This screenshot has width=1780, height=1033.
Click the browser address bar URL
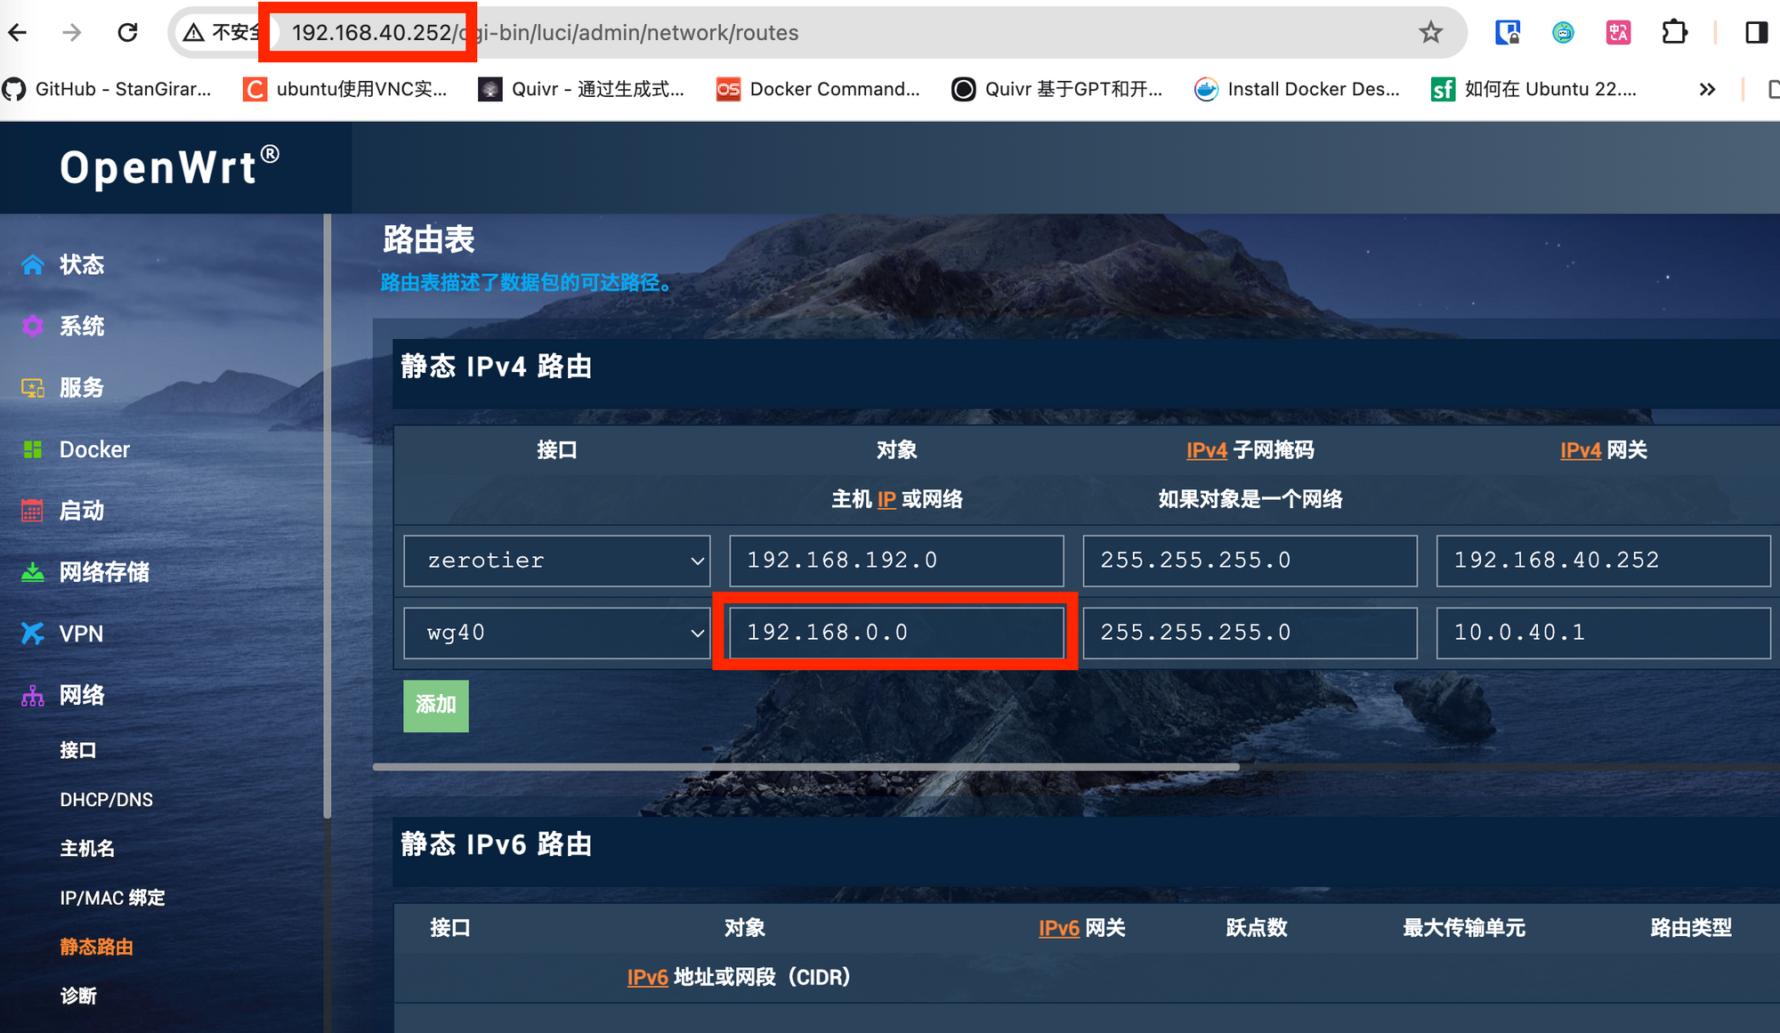(x=545, y=33)
